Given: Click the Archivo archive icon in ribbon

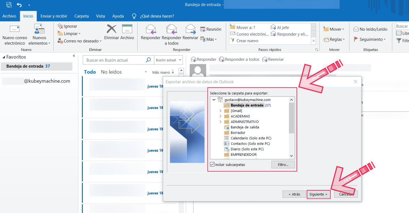Looking at the screenshot, I should 127,29.
